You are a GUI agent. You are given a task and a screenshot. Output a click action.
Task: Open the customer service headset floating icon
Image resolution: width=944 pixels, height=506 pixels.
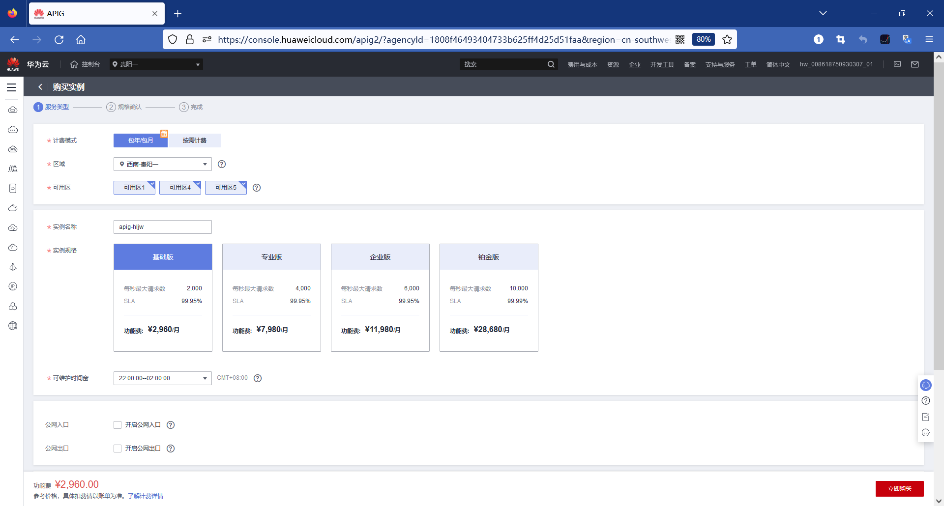click(926, 385)
